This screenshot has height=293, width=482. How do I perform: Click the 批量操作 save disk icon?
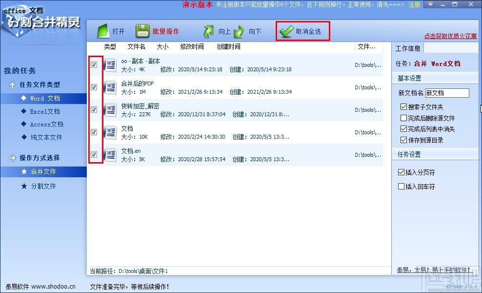tap(142, 31)
